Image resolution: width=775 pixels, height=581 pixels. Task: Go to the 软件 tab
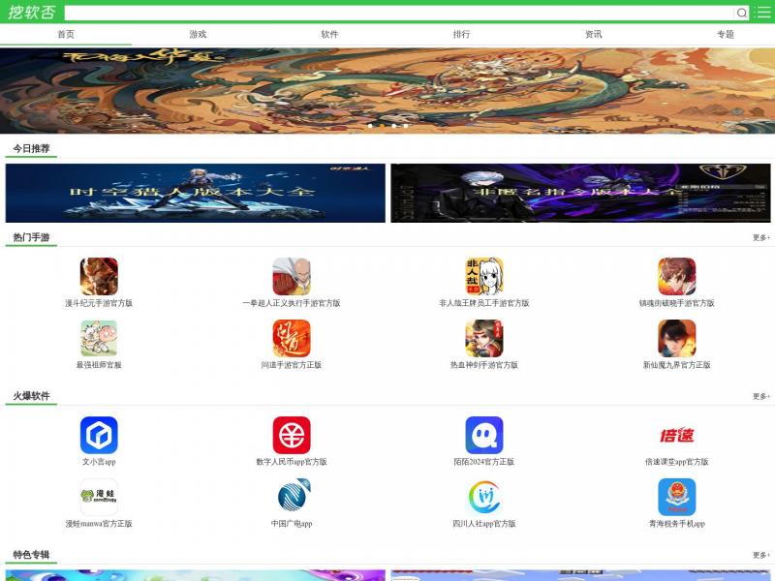[x=329, y=34]
